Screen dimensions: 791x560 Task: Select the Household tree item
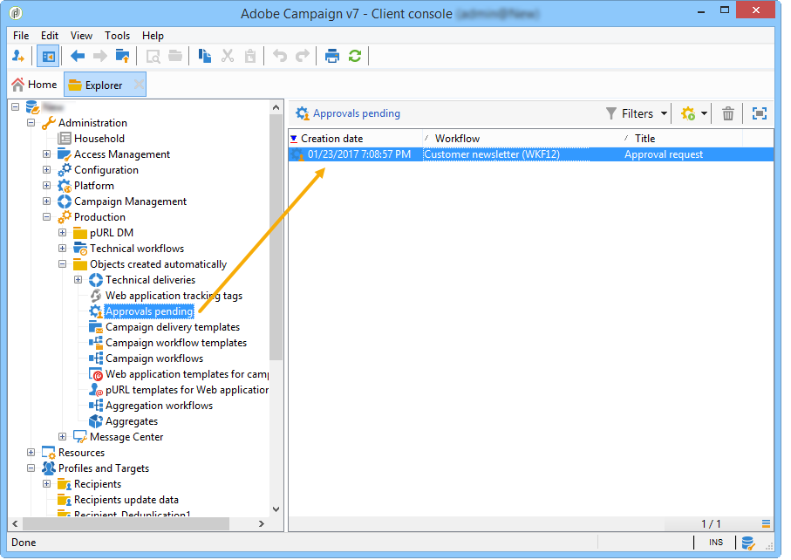(99, 139)
